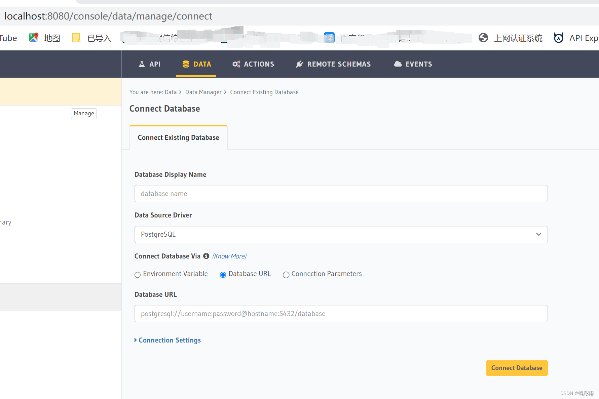Click the EVENTS cloud icon
Viewport: 599px width, 399px height.
pyautogui.click(x=398, y=64)
